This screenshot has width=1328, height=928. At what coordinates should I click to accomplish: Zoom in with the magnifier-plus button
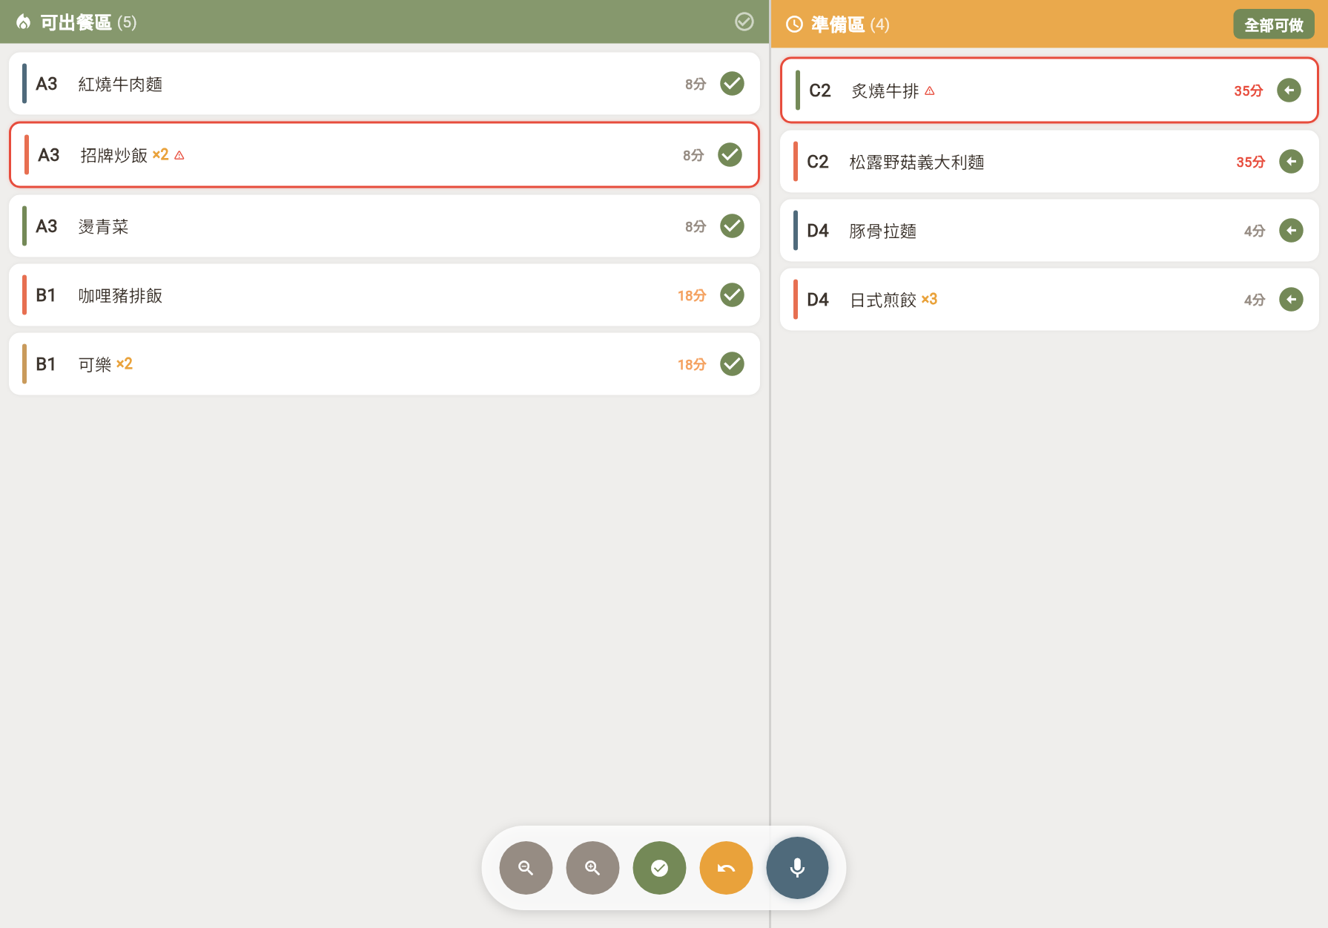pos(592,868)
